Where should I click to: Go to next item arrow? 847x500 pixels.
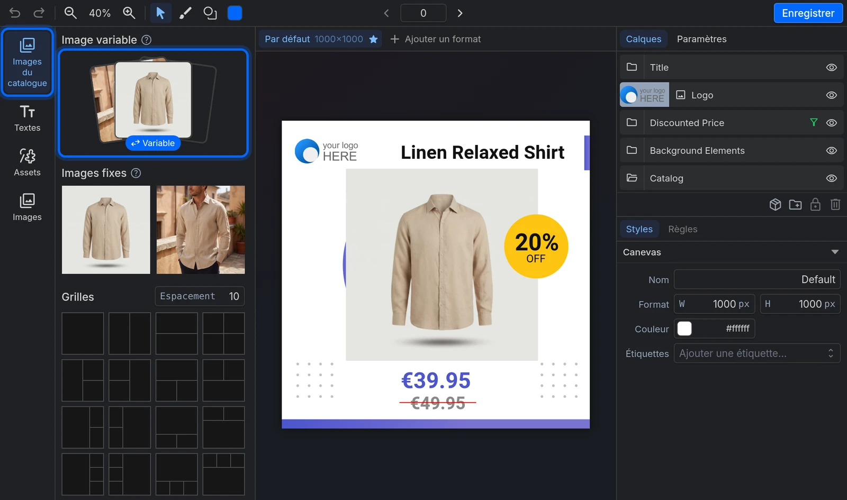[460, 13]
